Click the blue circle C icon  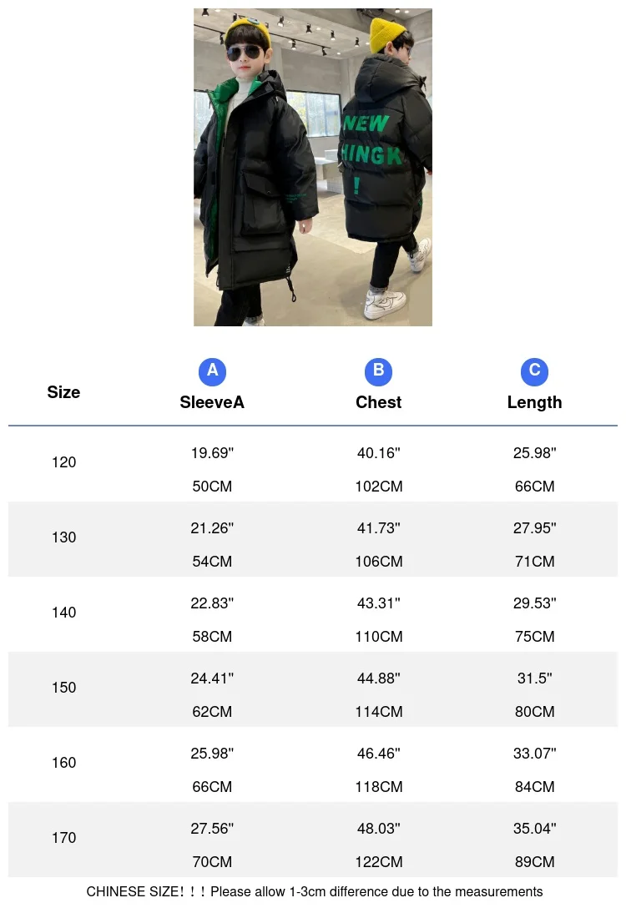[534, 371]
